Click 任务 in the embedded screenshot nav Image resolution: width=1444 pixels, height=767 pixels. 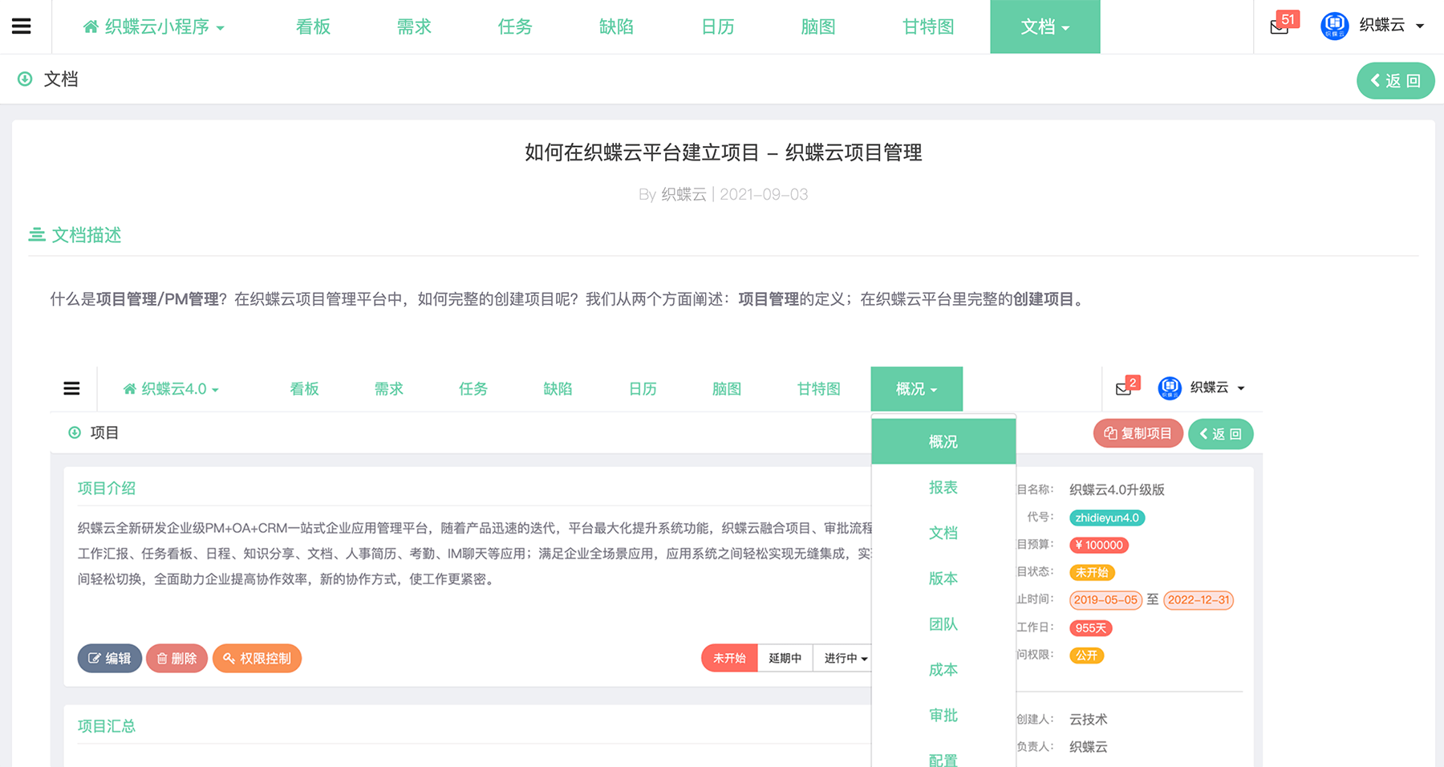[473, 389]
